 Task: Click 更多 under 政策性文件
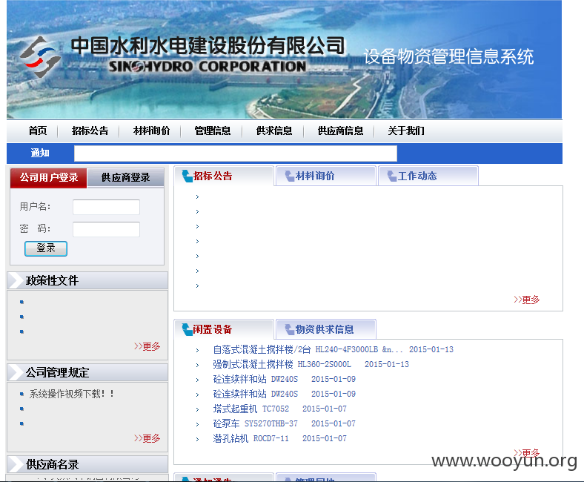pos(147,346)
